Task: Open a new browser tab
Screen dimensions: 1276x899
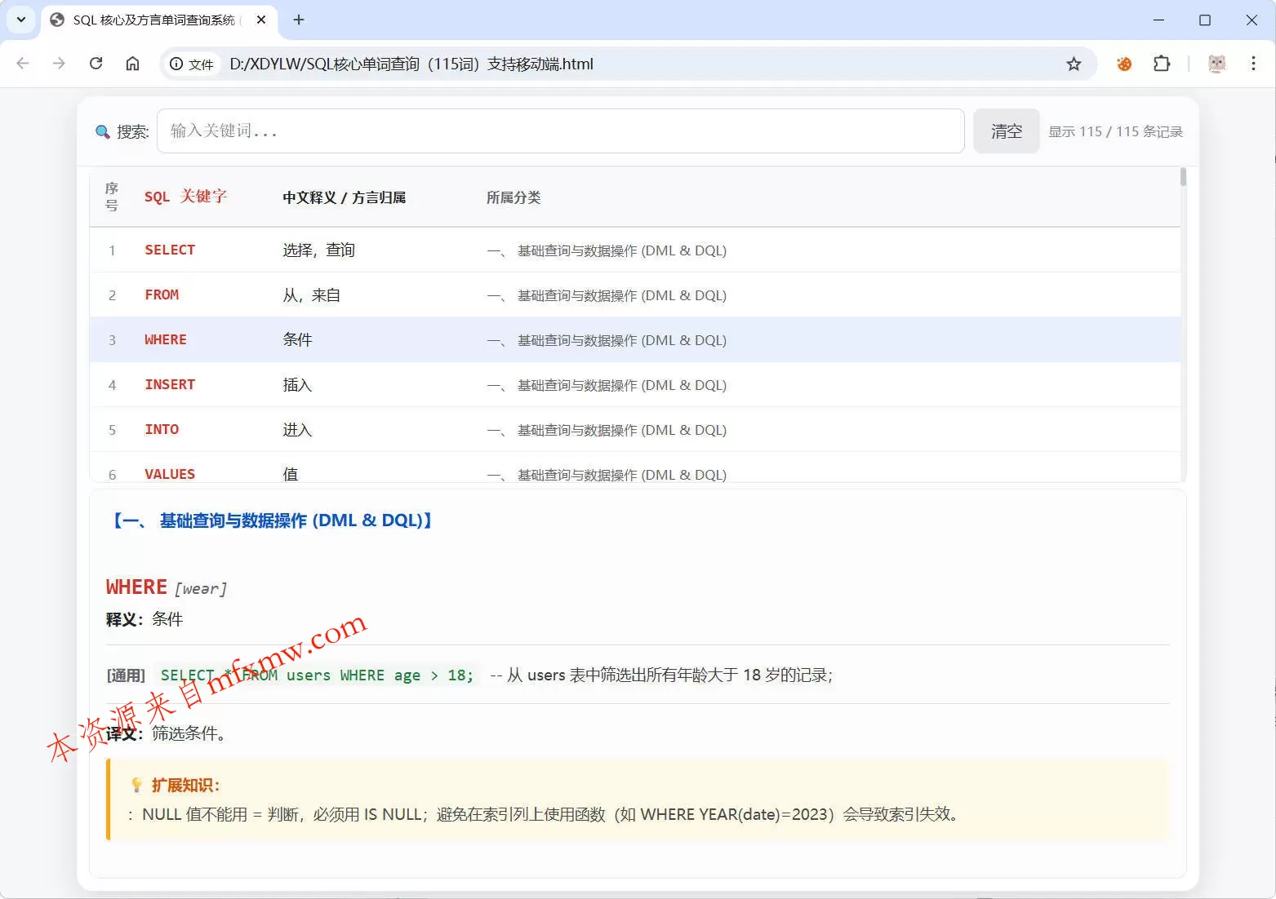Action: point(299,20)
